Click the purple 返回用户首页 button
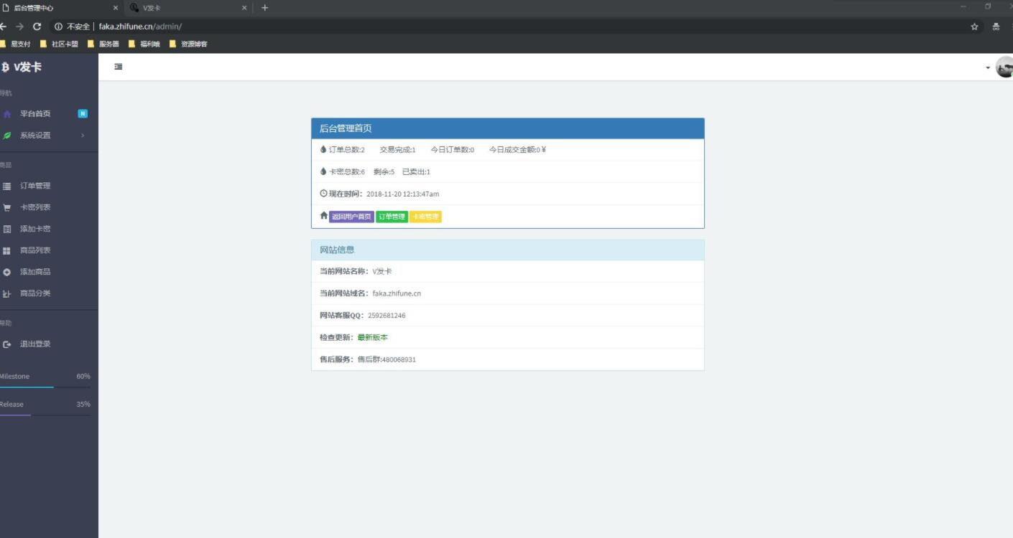The height and width of the screenshot is (538, 1013). tap(352, 217)
